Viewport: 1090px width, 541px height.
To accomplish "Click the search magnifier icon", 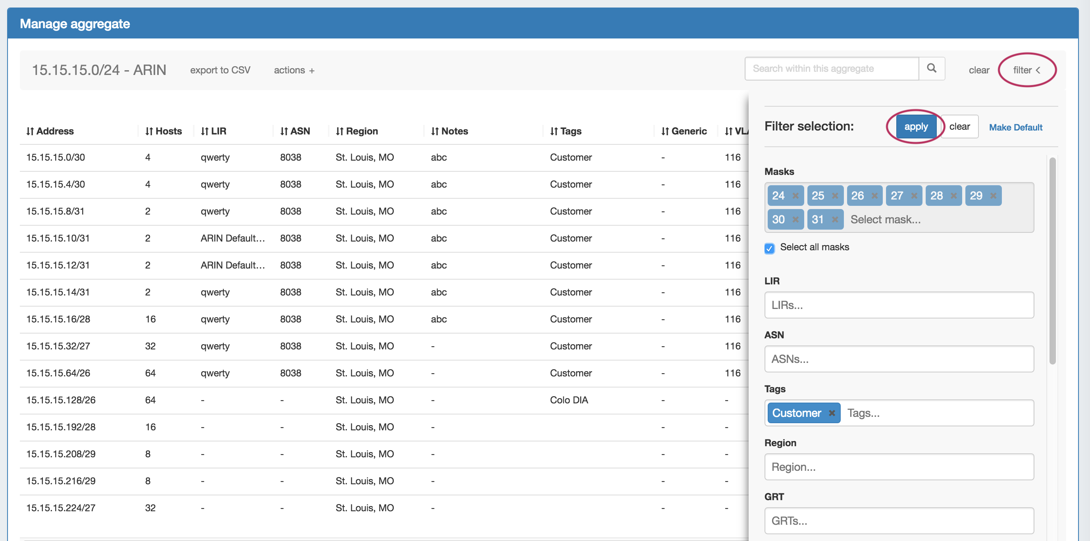I will click(x=931, y=69).
